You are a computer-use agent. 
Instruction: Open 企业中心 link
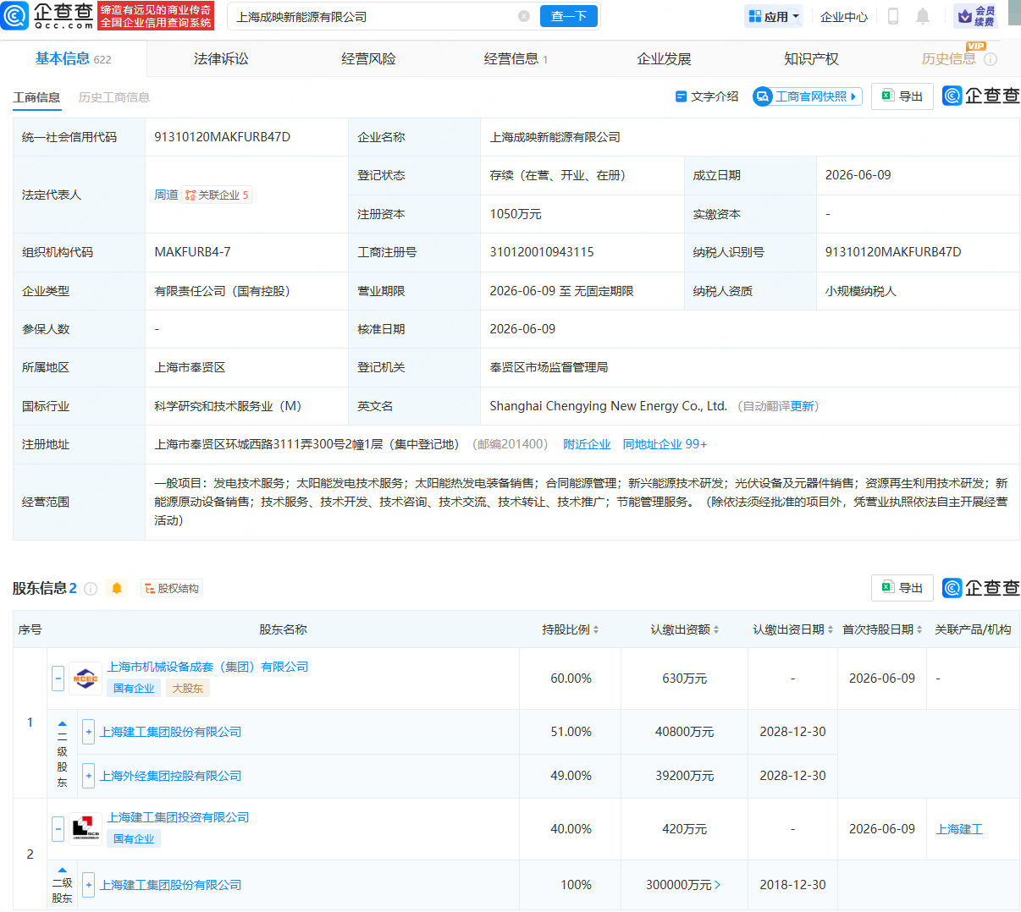844,16
